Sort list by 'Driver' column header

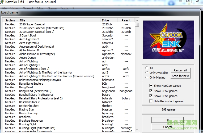(109, 20)
